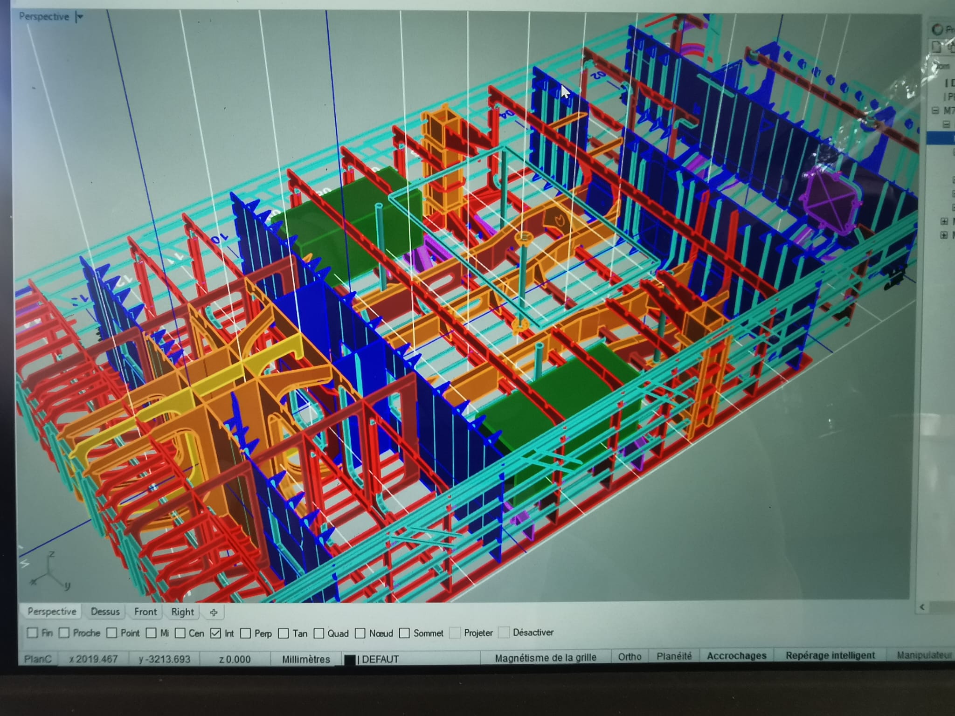The height and width of the screenshot is (716, 955).
Task: Click the Properties panel round icon
Action: [937, 30]
